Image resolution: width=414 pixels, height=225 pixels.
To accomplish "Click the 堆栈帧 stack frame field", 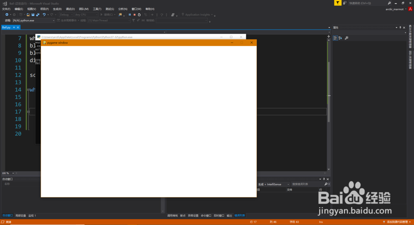I will click(182, 20).
